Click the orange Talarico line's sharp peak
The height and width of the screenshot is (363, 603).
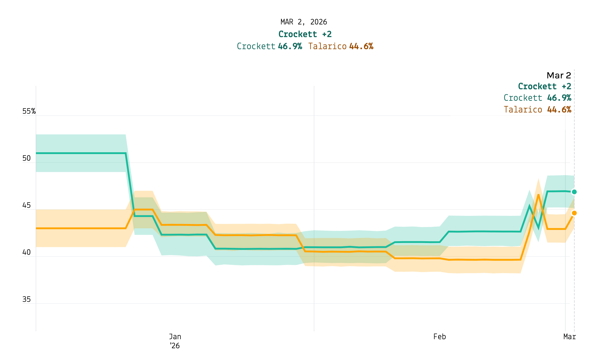538,195
